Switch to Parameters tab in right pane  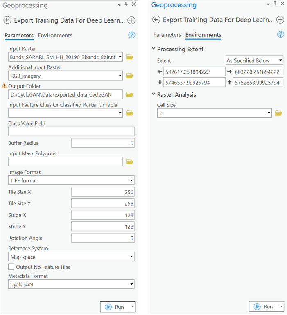coord(167,35)
